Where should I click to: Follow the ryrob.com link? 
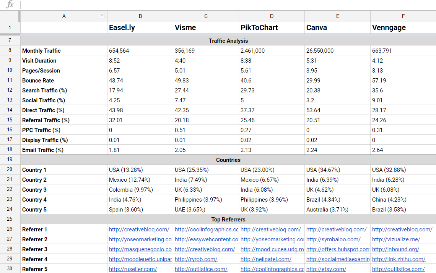tap(196, 259)
